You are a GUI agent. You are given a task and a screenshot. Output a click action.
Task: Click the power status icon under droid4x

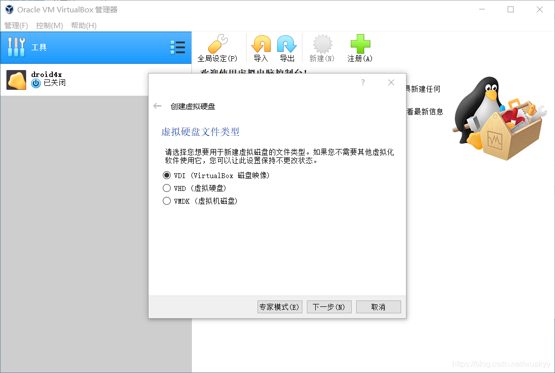tap(36, 83)
